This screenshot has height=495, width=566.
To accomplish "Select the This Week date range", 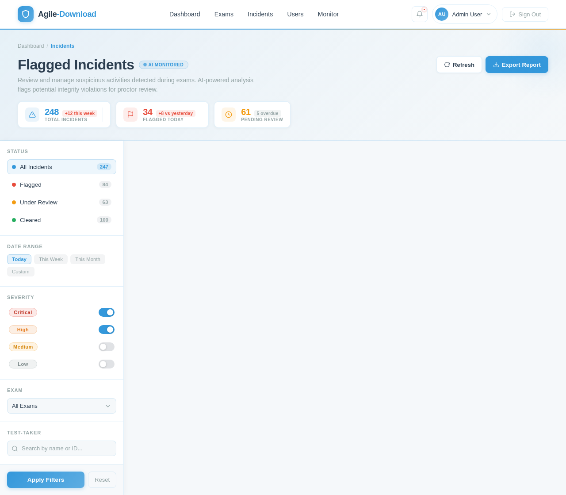I will [x=51, y=259].
